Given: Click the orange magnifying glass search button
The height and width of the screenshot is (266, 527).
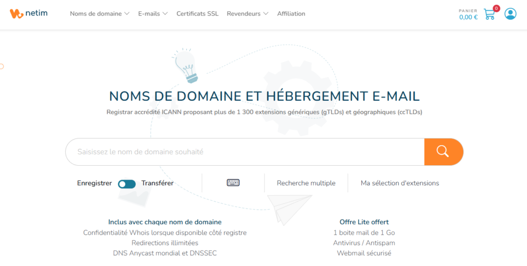Looking at the screenshot, I should [x=443, y=152].
